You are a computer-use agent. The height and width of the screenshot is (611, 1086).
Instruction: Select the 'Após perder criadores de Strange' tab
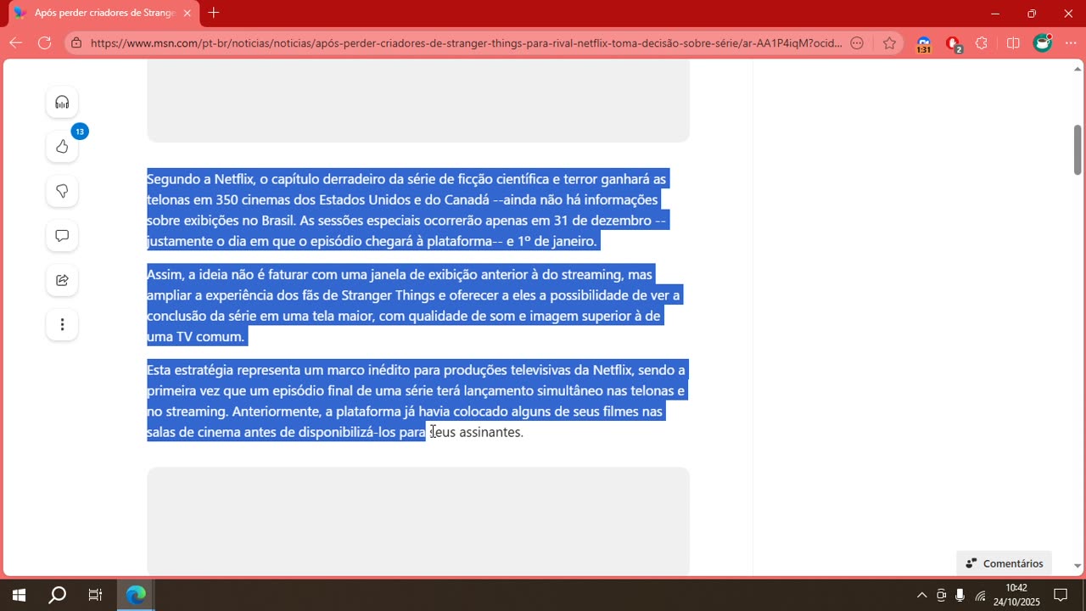point(104,13)
